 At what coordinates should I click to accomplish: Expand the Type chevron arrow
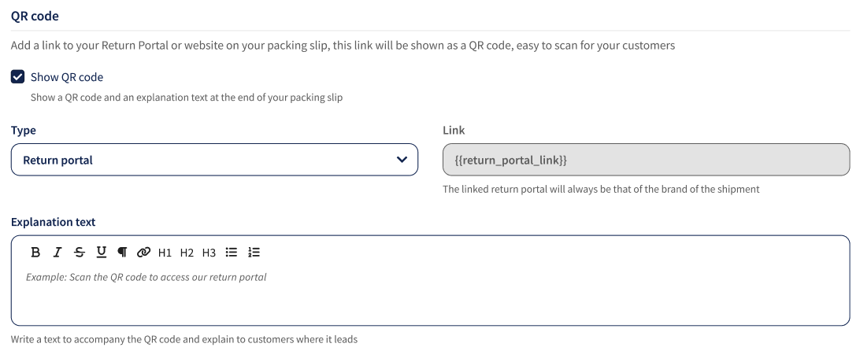(402, 160)
